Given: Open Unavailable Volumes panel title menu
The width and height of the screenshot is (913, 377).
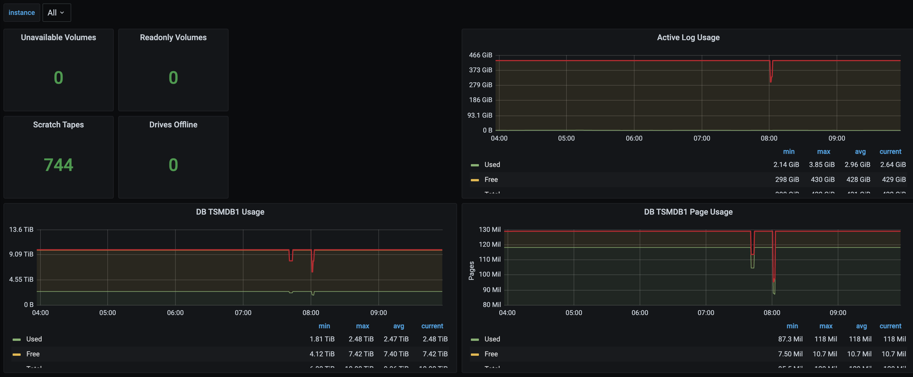Looking at the screenshot, I should pos(59,38).
